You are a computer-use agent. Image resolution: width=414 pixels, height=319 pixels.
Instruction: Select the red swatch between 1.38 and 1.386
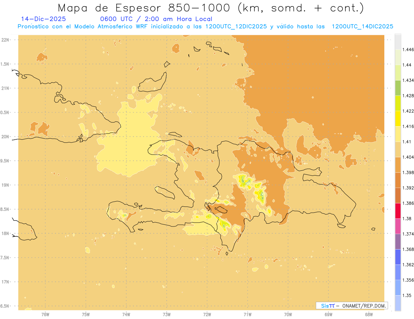pos(398,211)
